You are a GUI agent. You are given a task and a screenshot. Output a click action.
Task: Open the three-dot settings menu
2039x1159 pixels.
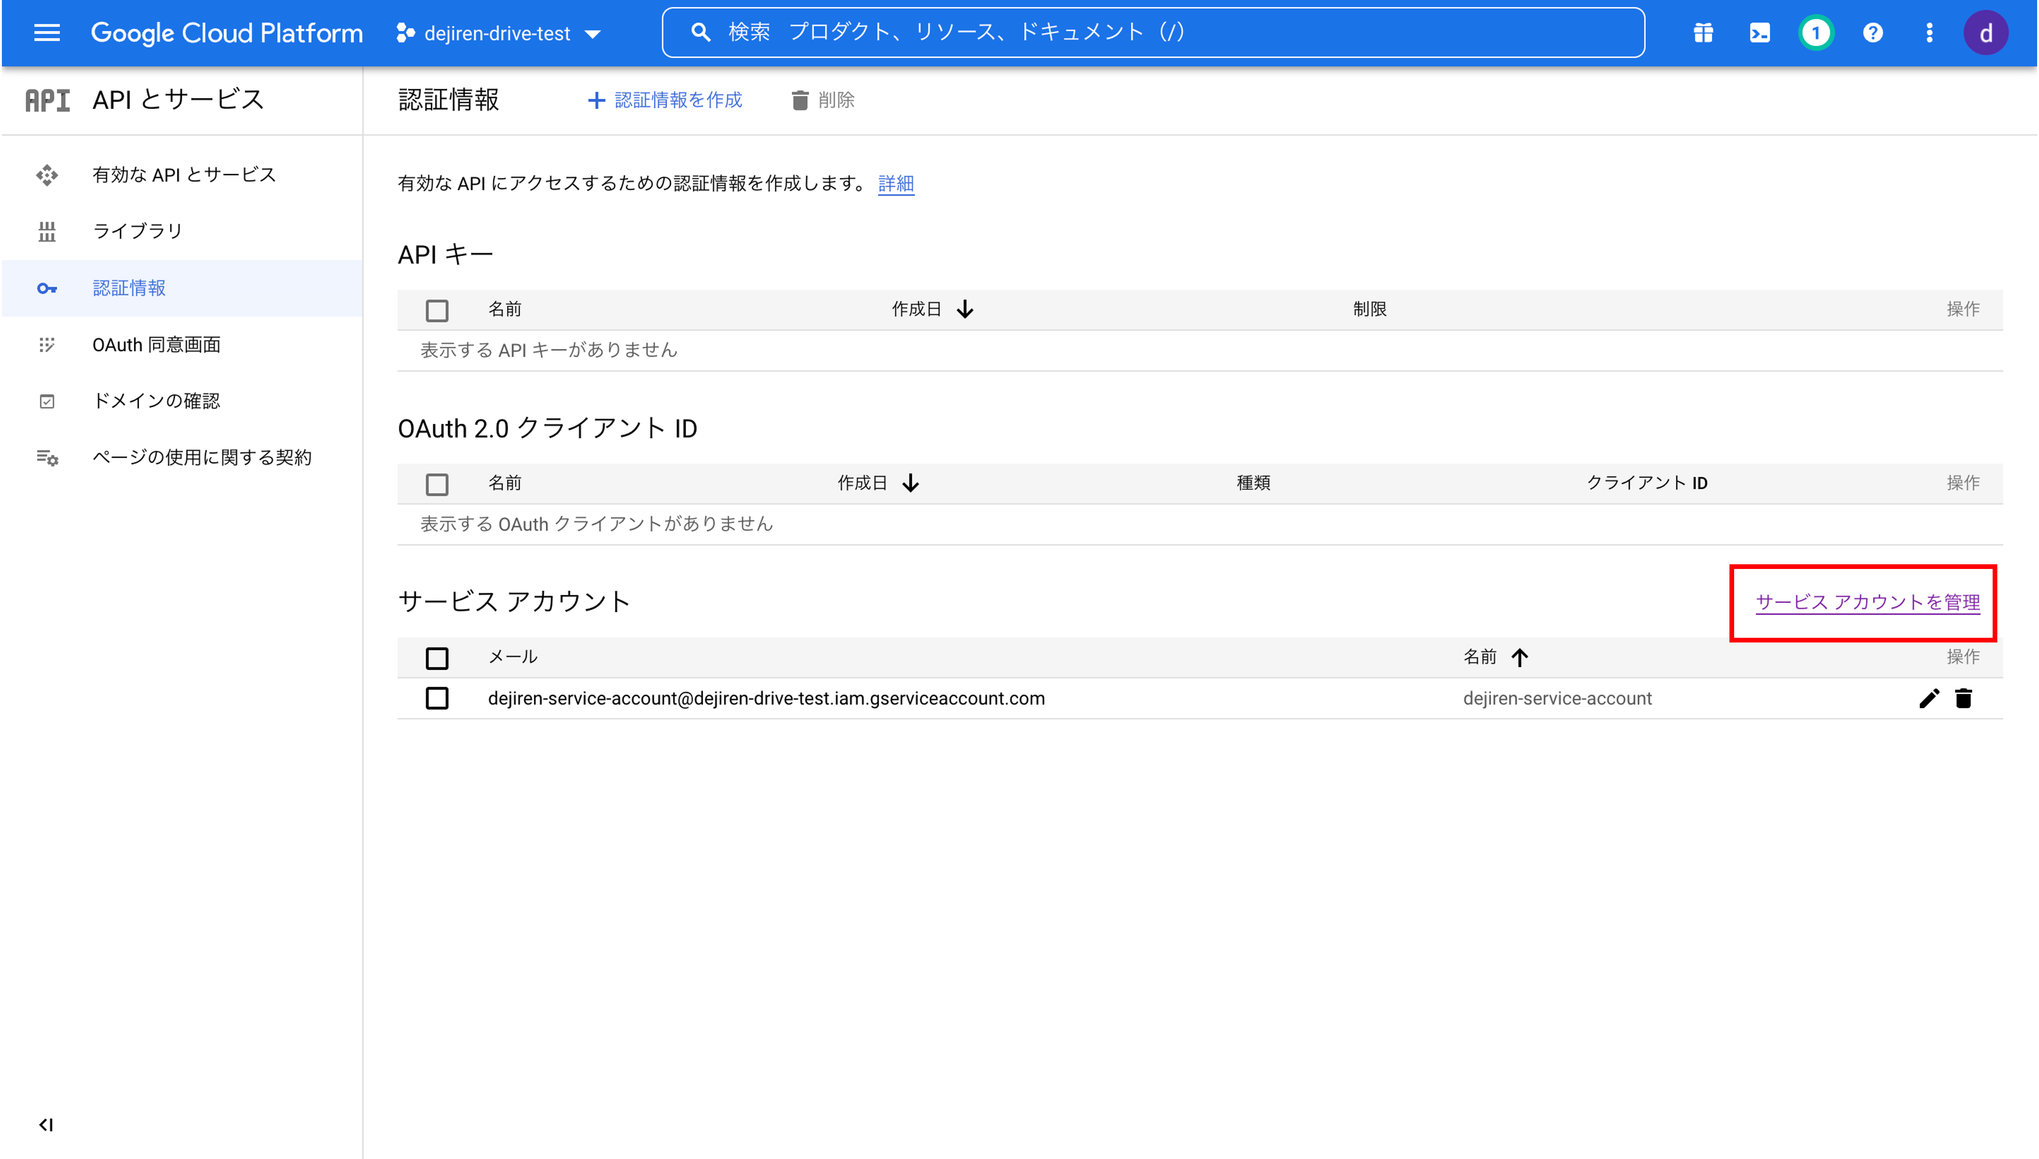click(1929, 33)
